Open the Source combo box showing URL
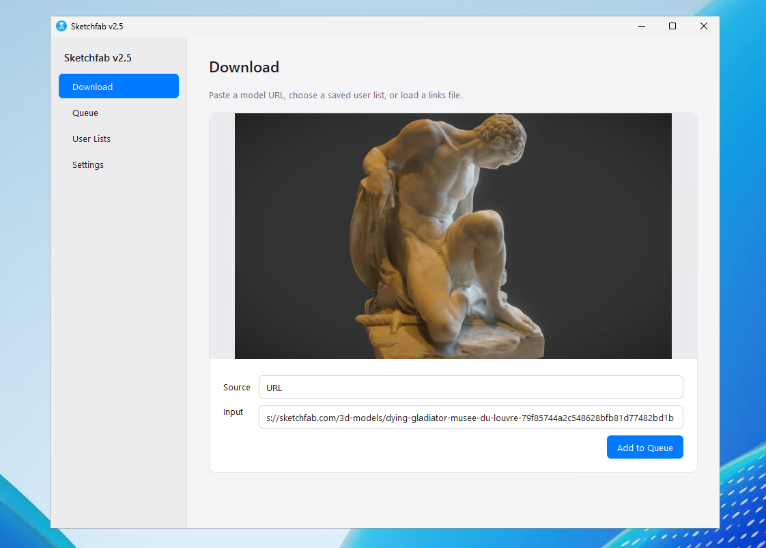Image resolution: width=766 pixels, height=548 pixels. 471,388
